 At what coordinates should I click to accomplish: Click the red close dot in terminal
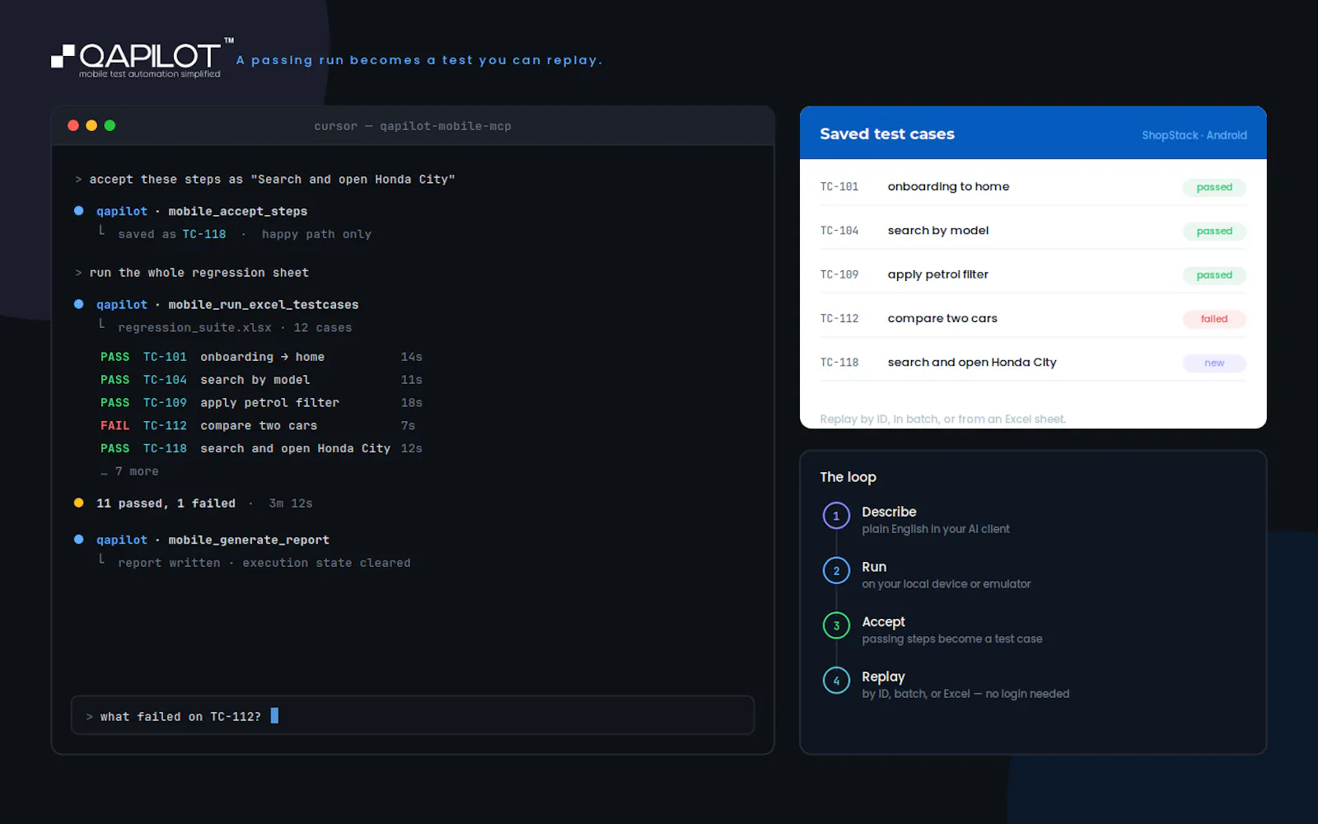pyautogui.click(x=73, y=125)
